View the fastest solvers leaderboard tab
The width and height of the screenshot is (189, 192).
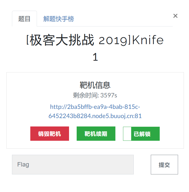tap(59, 19)
